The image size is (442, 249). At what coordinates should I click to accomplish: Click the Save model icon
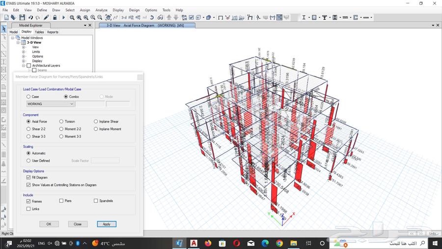(x=22, y=17)
